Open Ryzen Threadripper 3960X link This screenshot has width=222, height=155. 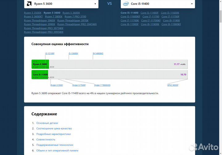[x=39, y=21]
